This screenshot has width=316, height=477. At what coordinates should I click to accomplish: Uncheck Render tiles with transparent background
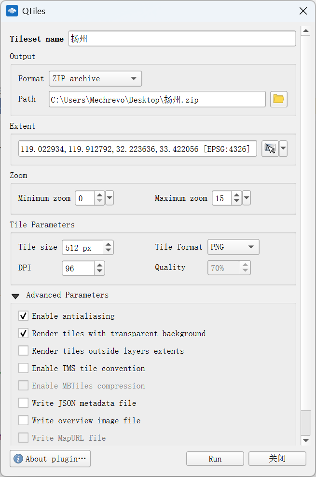coord(23,333)
